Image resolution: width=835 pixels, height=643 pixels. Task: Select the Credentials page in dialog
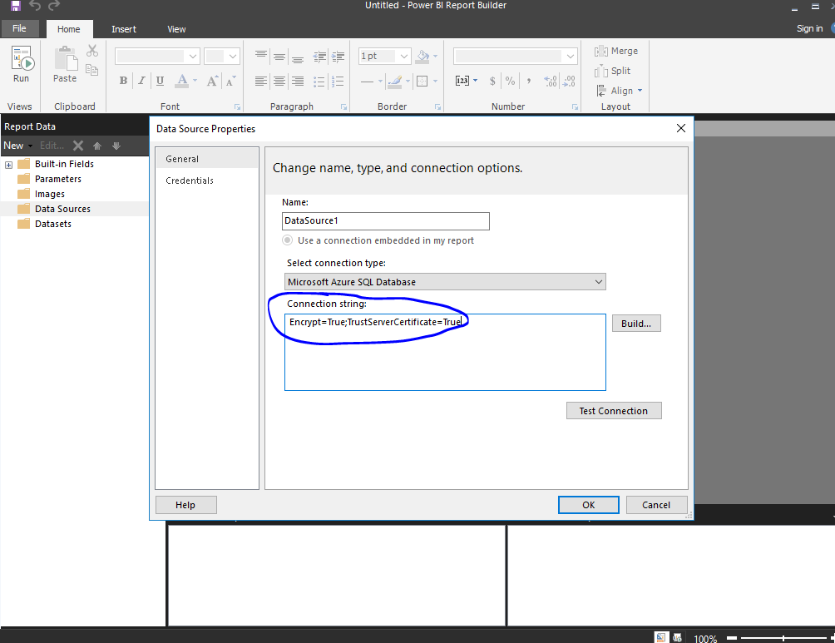click(x=206, y=181)
